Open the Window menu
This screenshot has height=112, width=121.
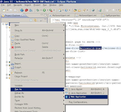pyautogui.click(x=53, y=5)
